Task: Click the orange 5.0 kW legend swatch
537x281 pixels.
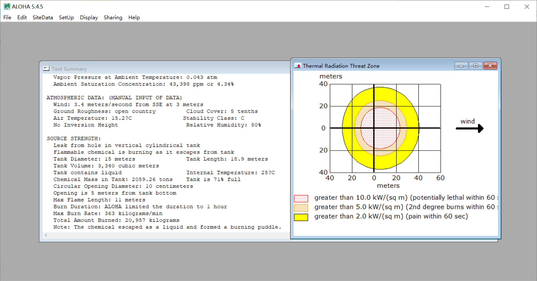Action: click(x=301, y=208)
